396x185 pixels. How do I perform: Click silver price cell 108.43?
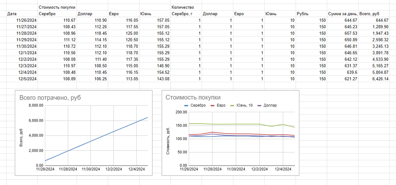[x=57, y=27]
